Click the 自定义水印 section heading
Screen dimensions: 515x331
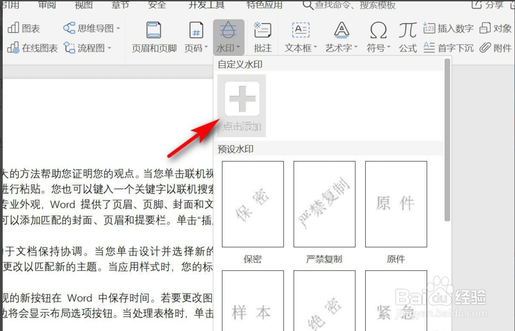click(240, 65)
